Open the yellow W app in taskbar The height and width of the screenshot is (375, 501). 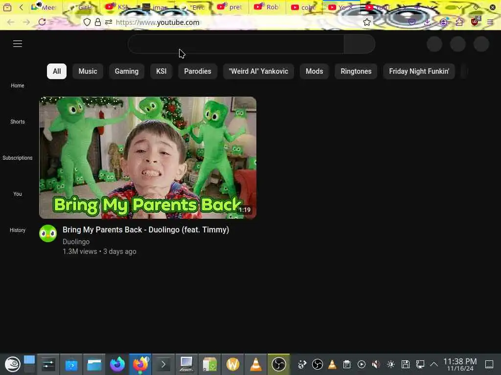[x=232, y=364]
